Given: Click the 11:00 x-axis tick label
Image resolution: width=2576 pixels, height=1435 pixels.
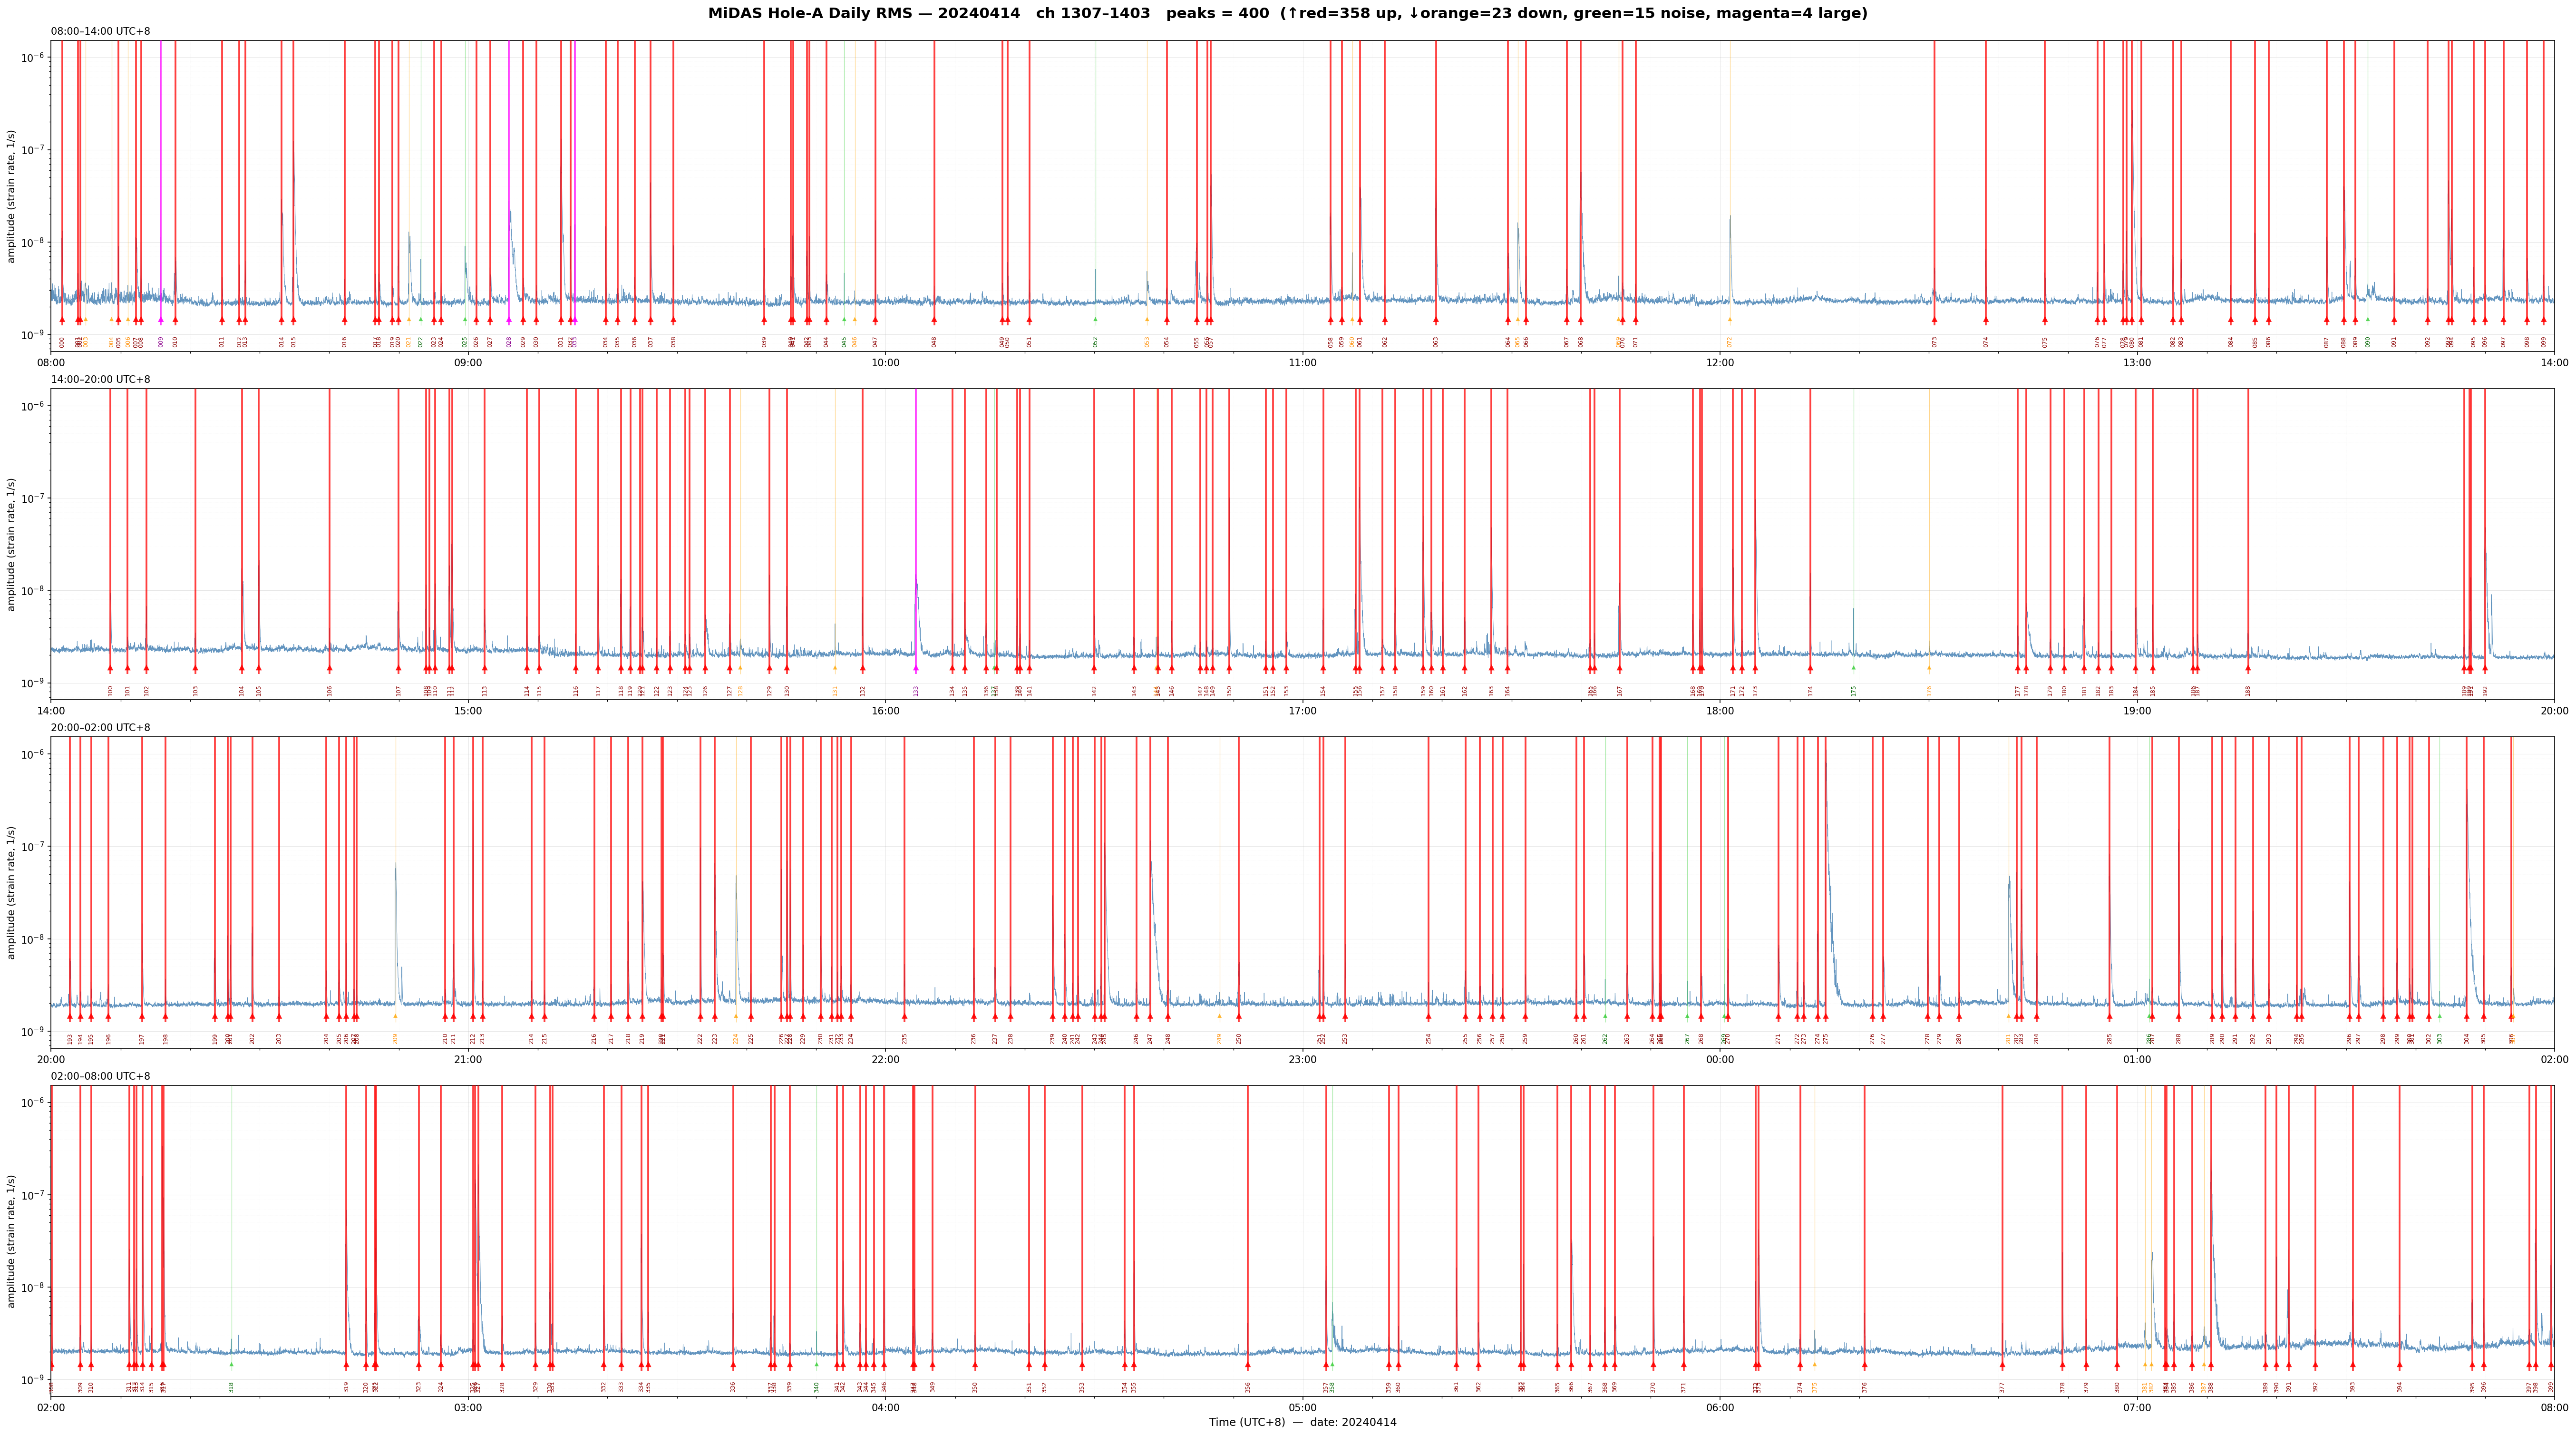Looking at the screenshot, I should (x=1302, y=362).
